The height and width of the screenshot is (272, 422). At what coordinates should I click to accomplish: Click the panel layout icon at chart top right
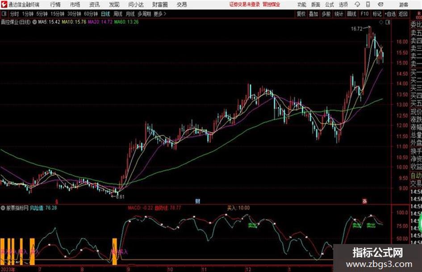click(388, 22)
